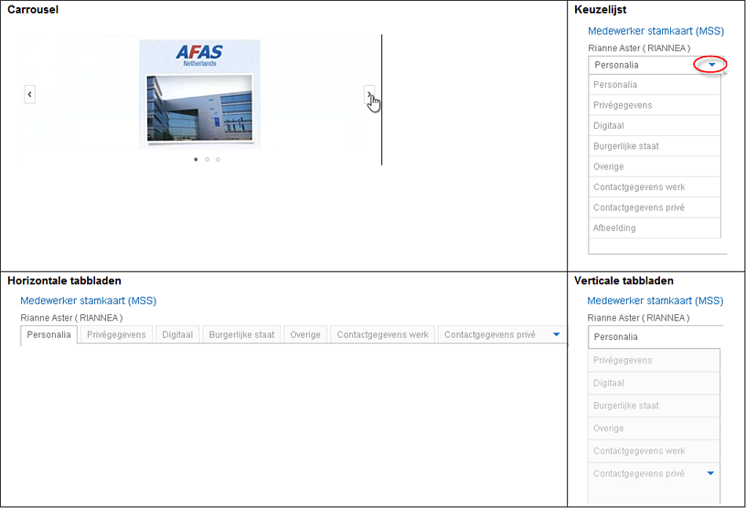
Task: Select the second carousel dot indicator
Action: pyautogui.click(x=207, y=159)
